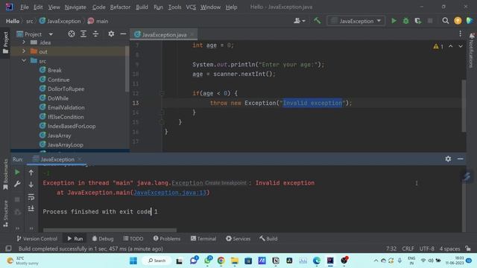Viewport: 477px width, 268px height.
Task: Toggle Structure sidebar tool button
Action: (x=5, y=214)
